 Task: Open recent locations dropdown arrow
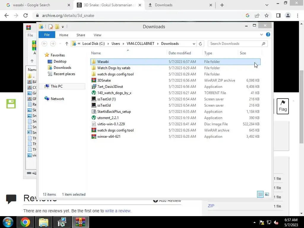[x=60, y=44]
